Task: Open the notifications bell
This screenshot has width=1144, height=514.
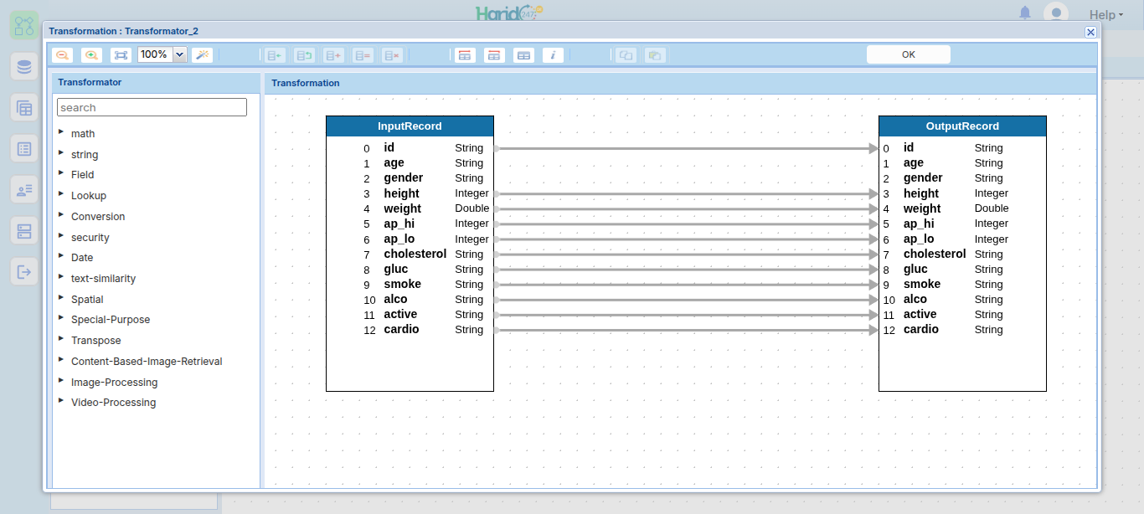Action: point(1025,13)
